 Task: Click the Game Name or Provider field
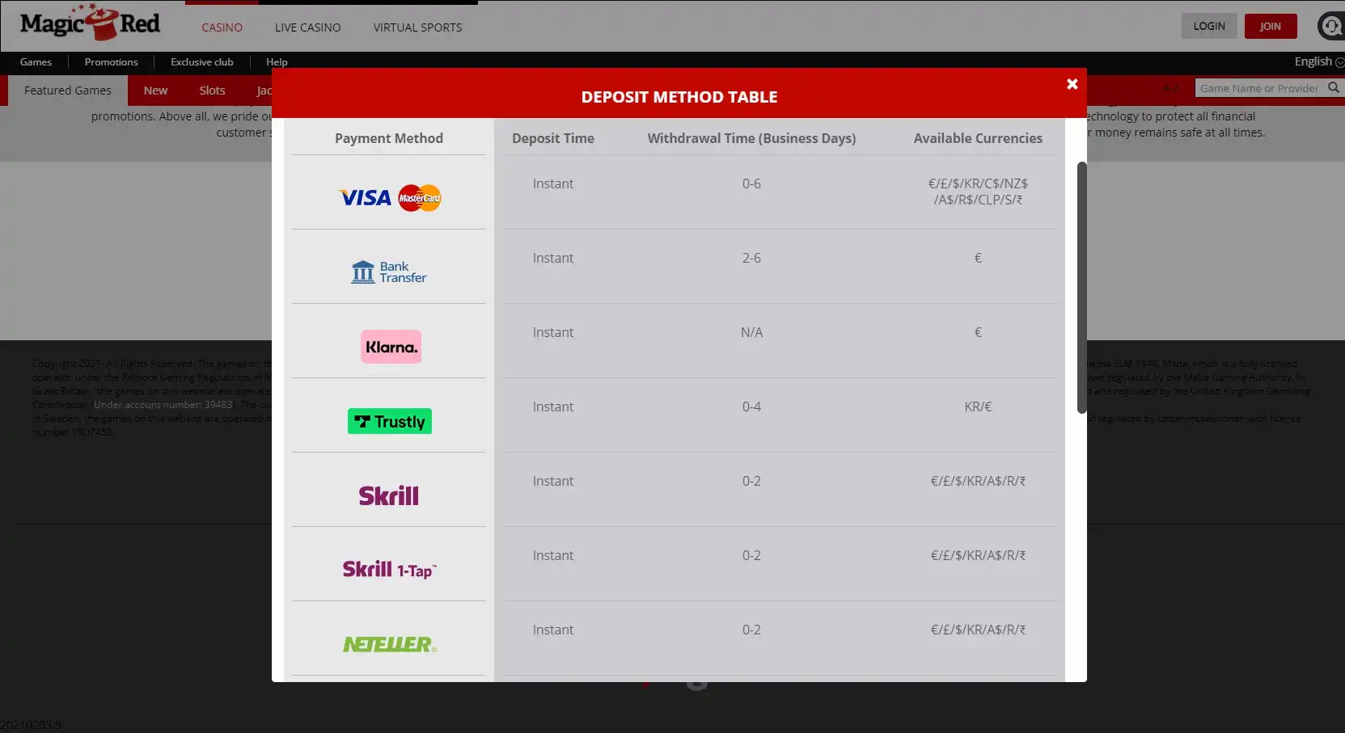click(x=1258, y=88)
